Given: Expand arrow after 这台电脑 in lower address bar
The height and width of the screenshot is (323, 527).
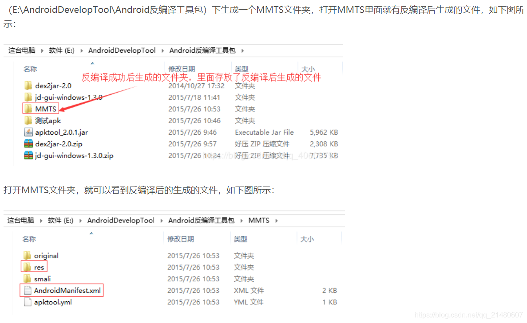Looking at the screenshot, I should (41, 221).
